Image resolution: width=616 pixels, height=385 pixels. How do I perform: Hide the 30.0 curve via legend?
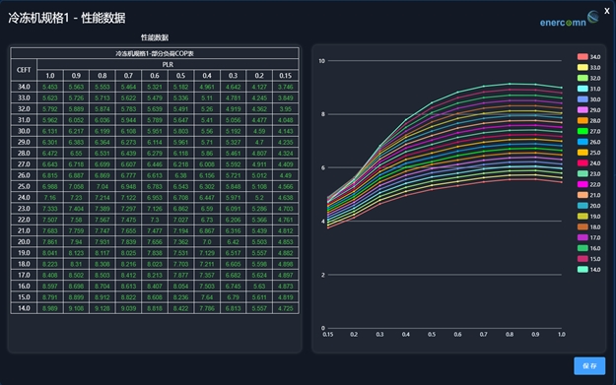coord(588,99)
